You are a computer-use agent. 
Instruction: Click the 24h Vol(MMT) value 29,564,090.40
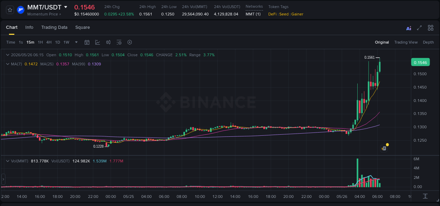195,14
